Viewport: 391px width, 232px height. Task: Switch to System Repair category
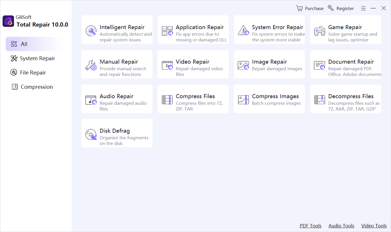point(37,58)
